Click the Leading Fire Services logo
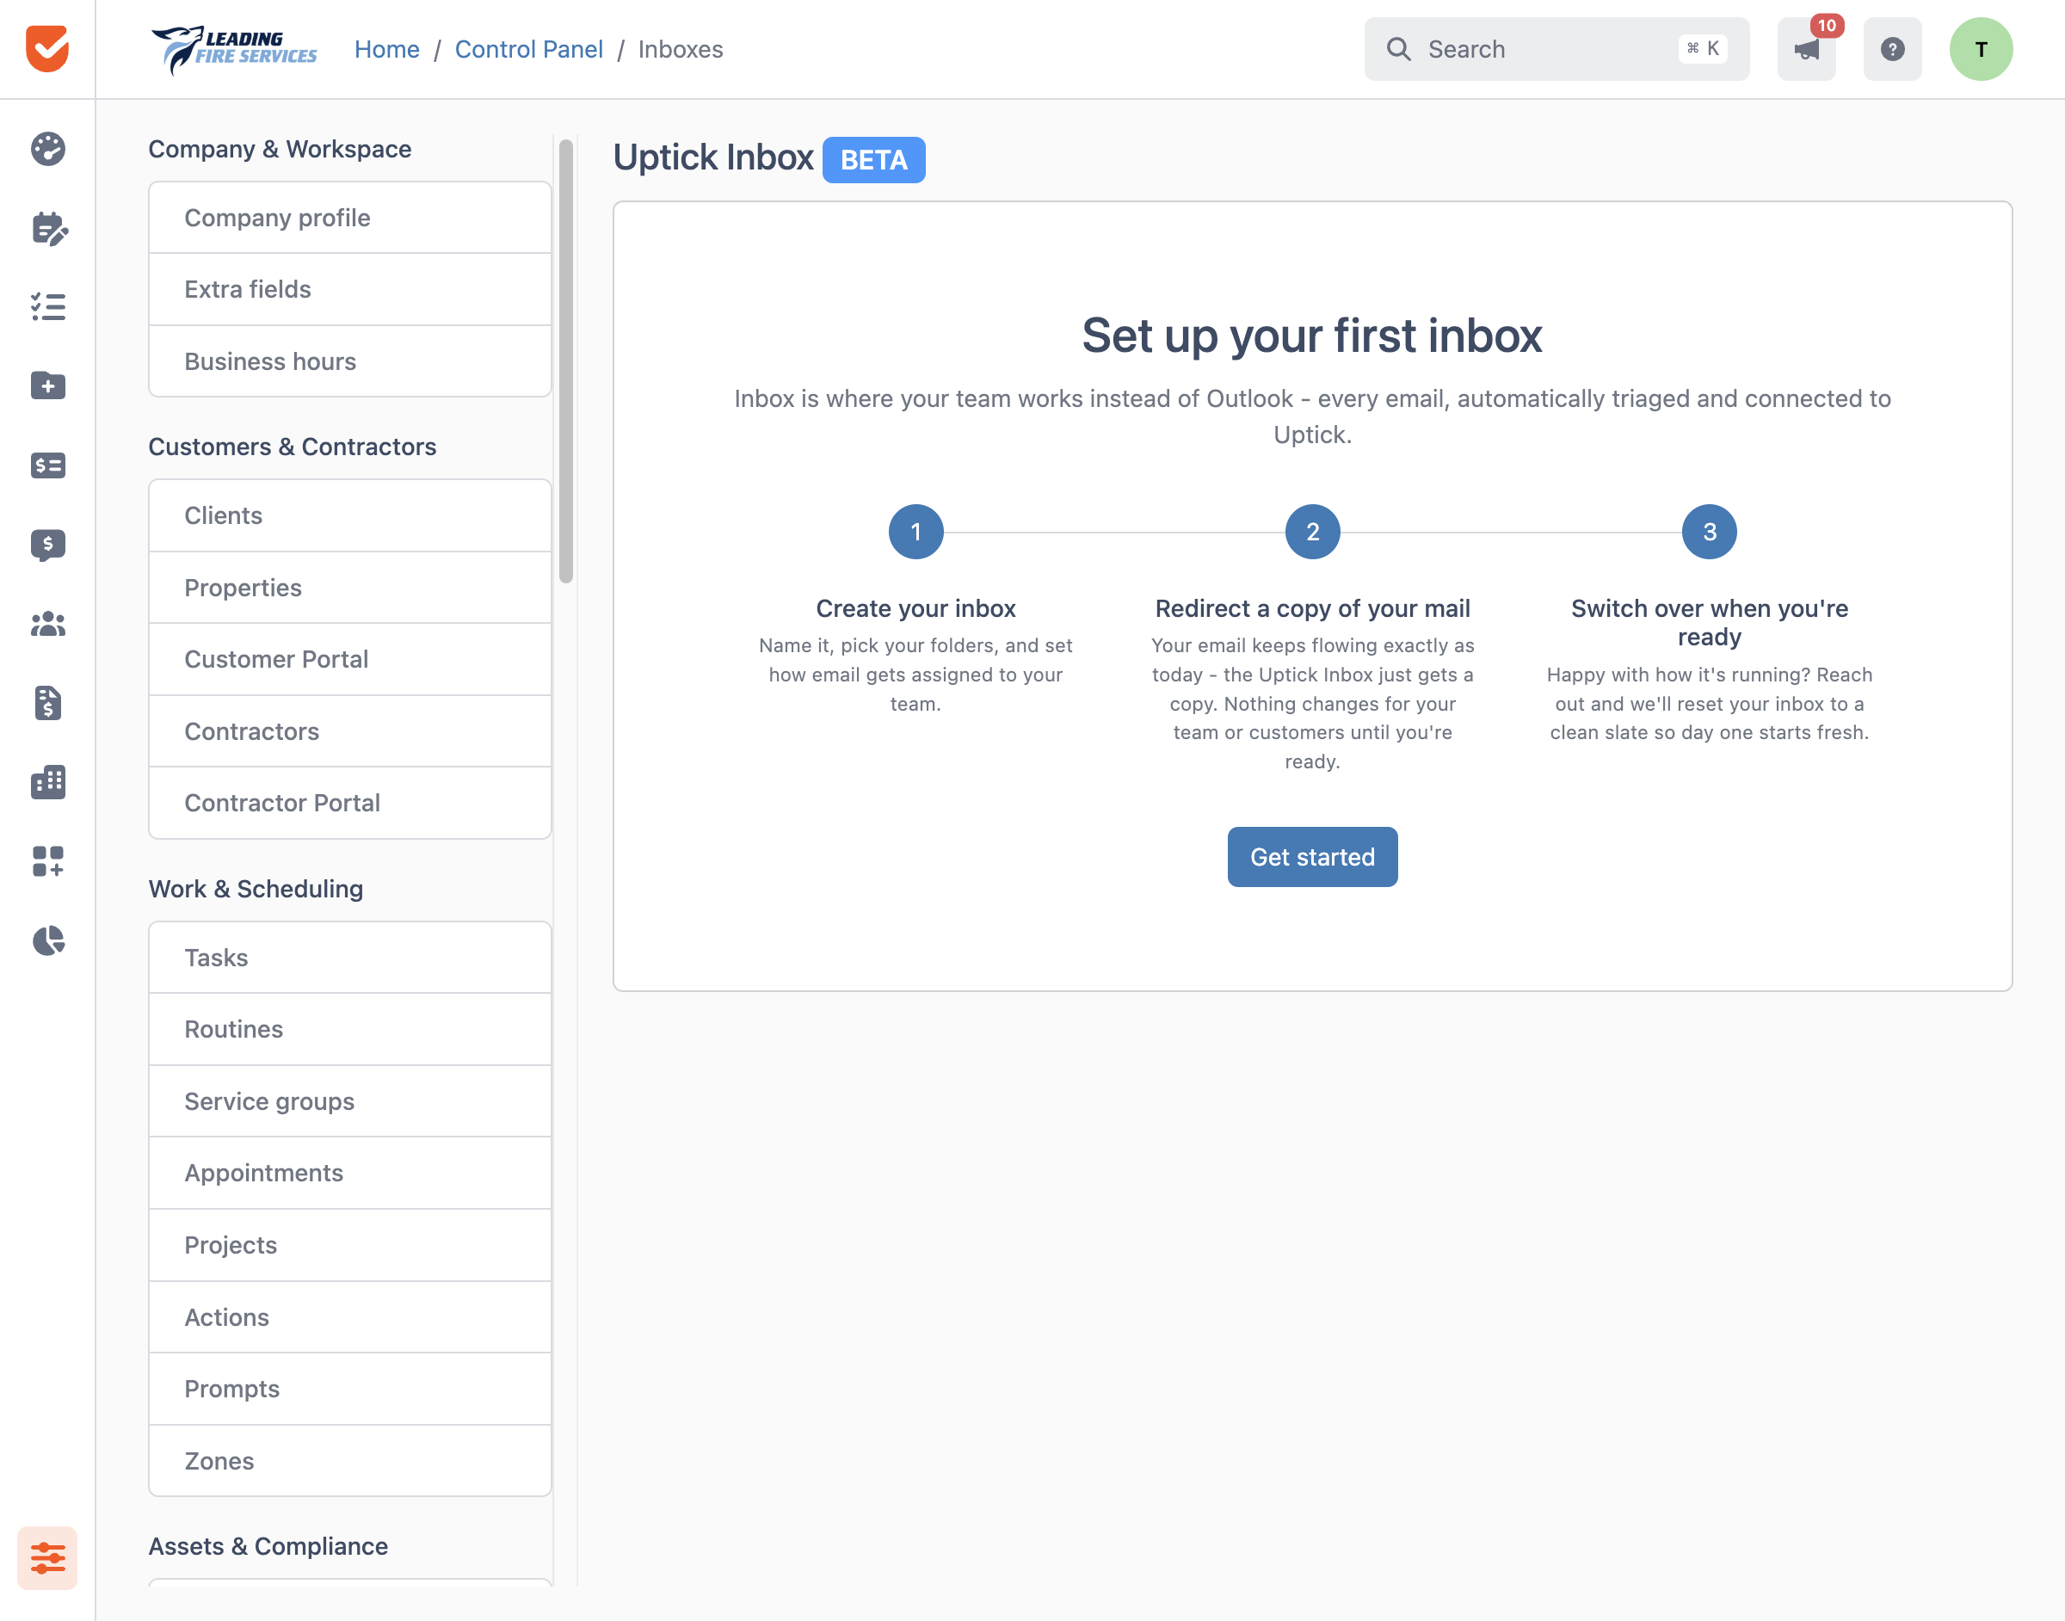 [233, 49]
